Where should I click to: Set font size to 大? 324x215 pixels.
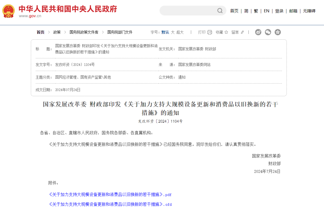pyautogui.click(x=172, y=32)
